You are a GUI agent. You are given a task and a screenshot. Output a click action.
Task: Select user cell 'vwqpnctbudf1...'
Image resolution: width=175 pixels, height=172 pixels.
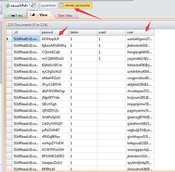[140, 78]
